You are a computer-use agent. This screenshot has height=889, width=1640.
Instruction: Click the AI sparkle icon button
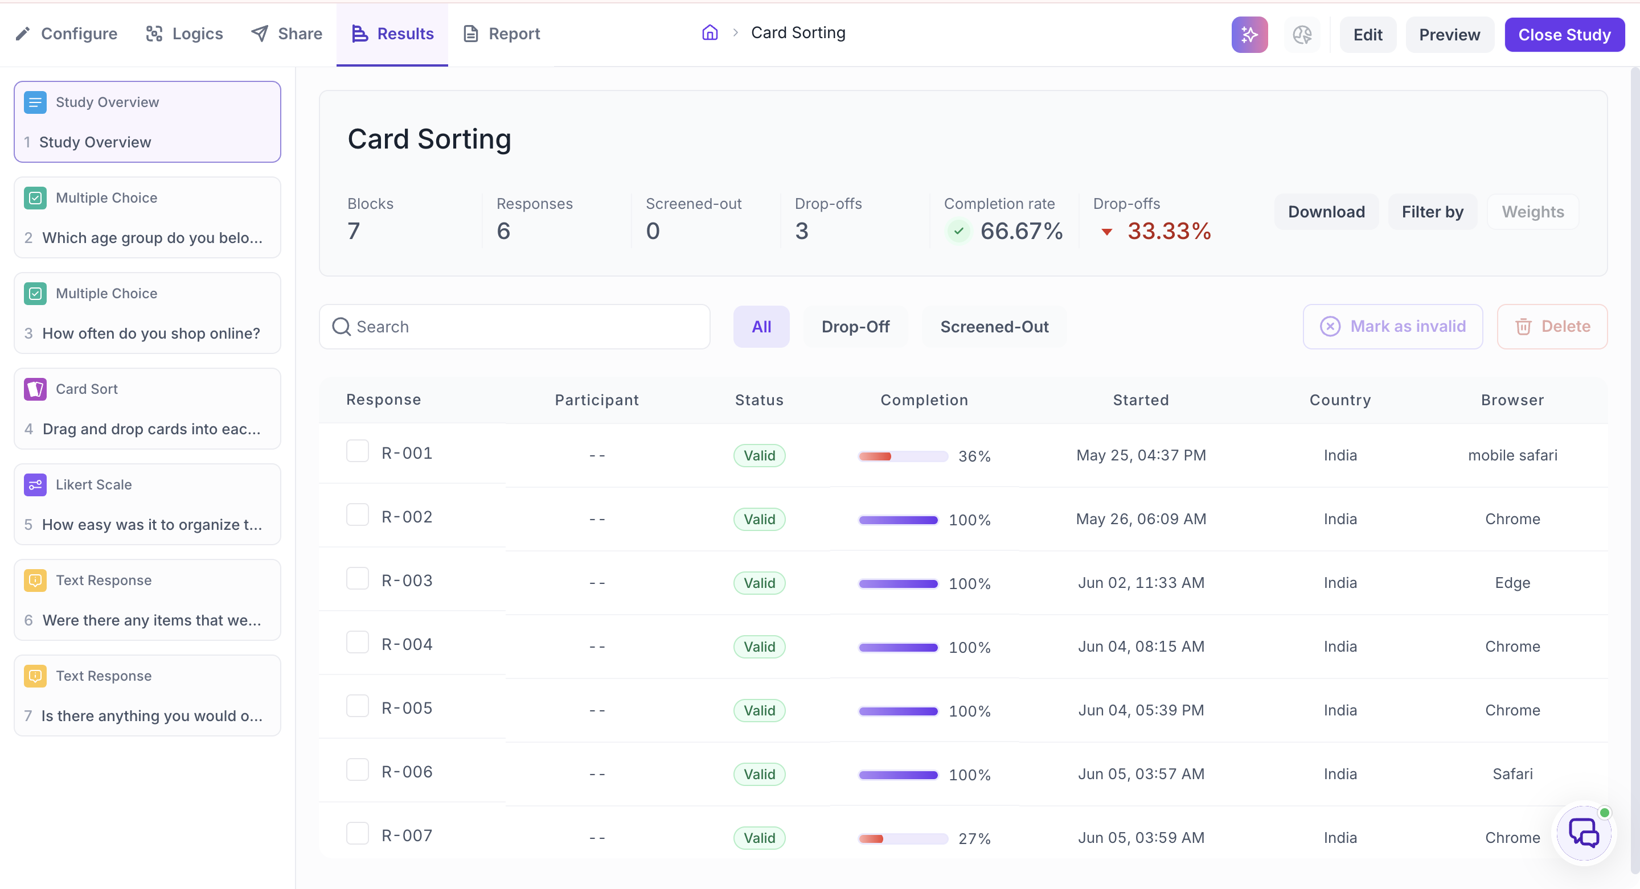[x=1249, y=34]
